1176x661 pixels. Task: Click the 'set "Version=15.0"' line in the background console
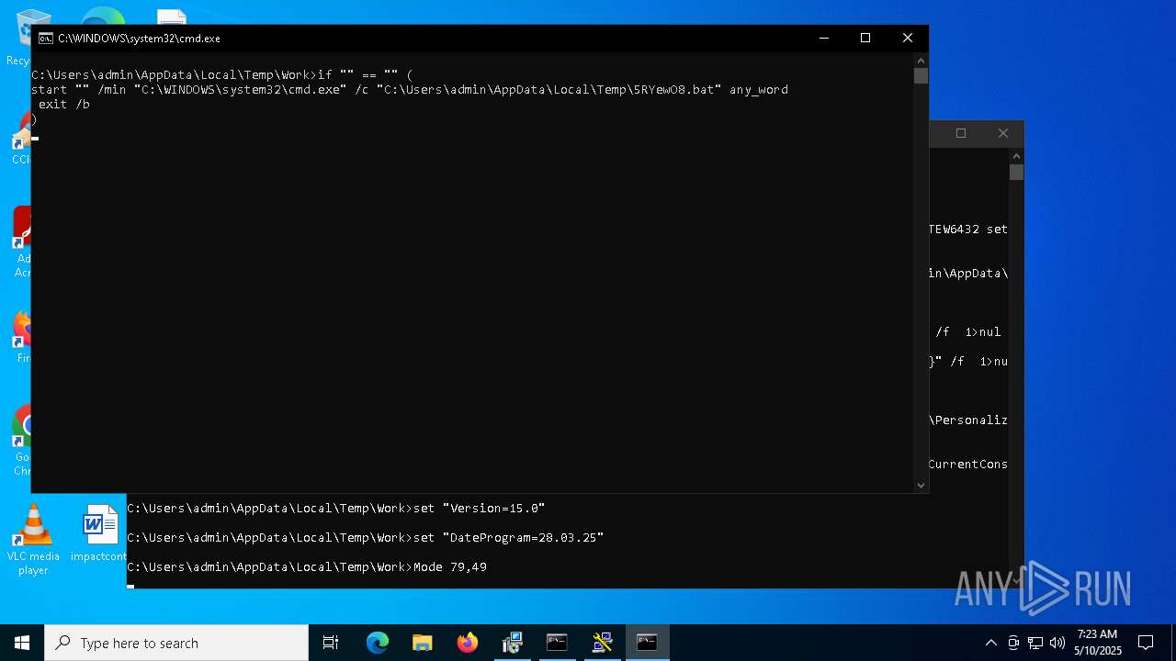pyautogui.click(x=480, y=509)
